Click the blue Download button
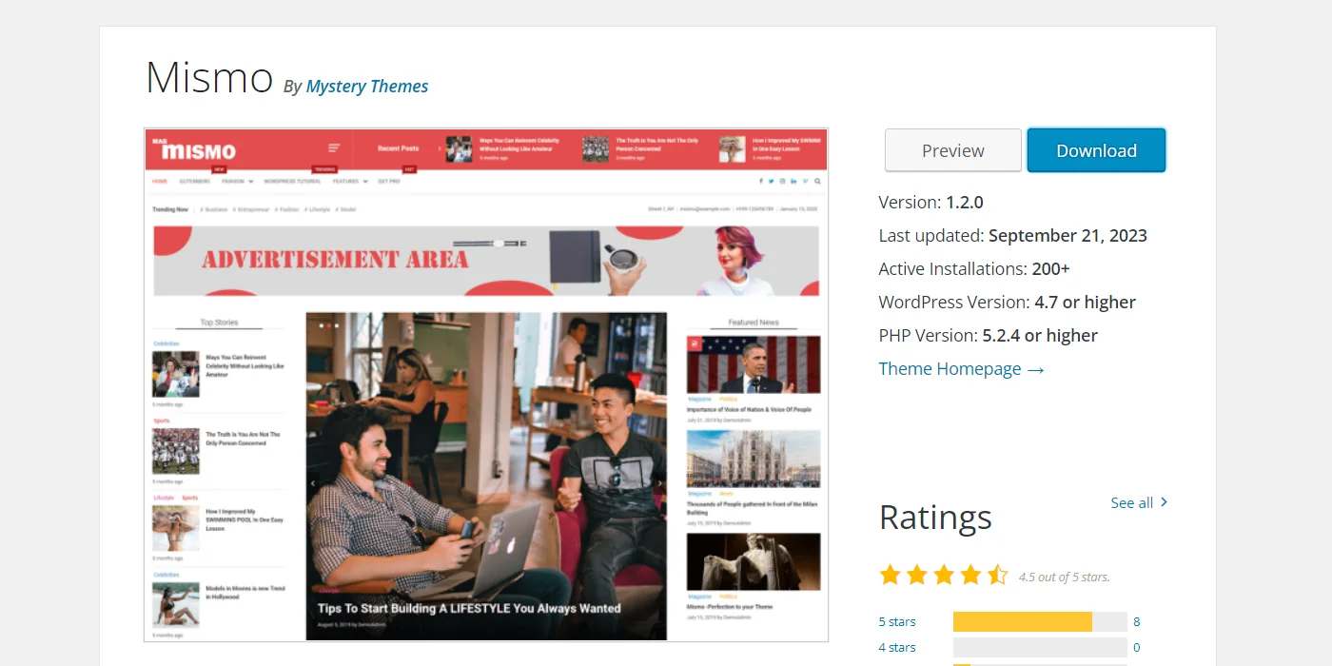 (1096, 150)
